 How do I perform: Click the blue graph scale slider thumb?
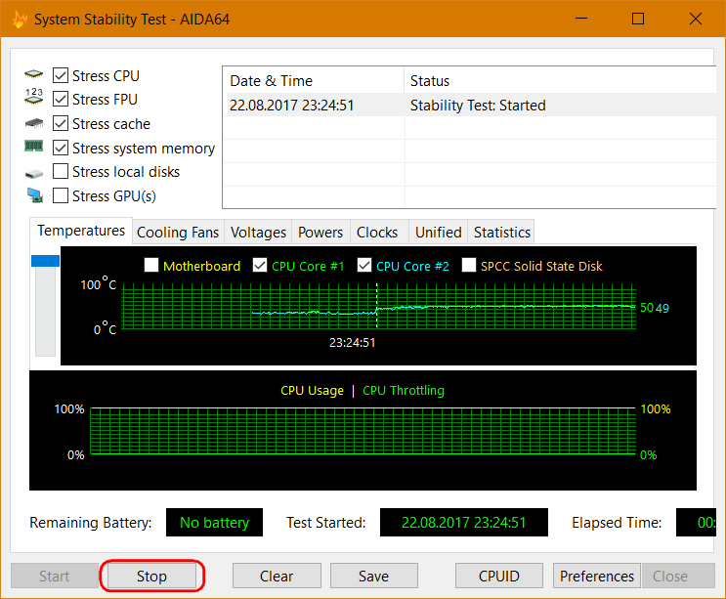[45, 261]
